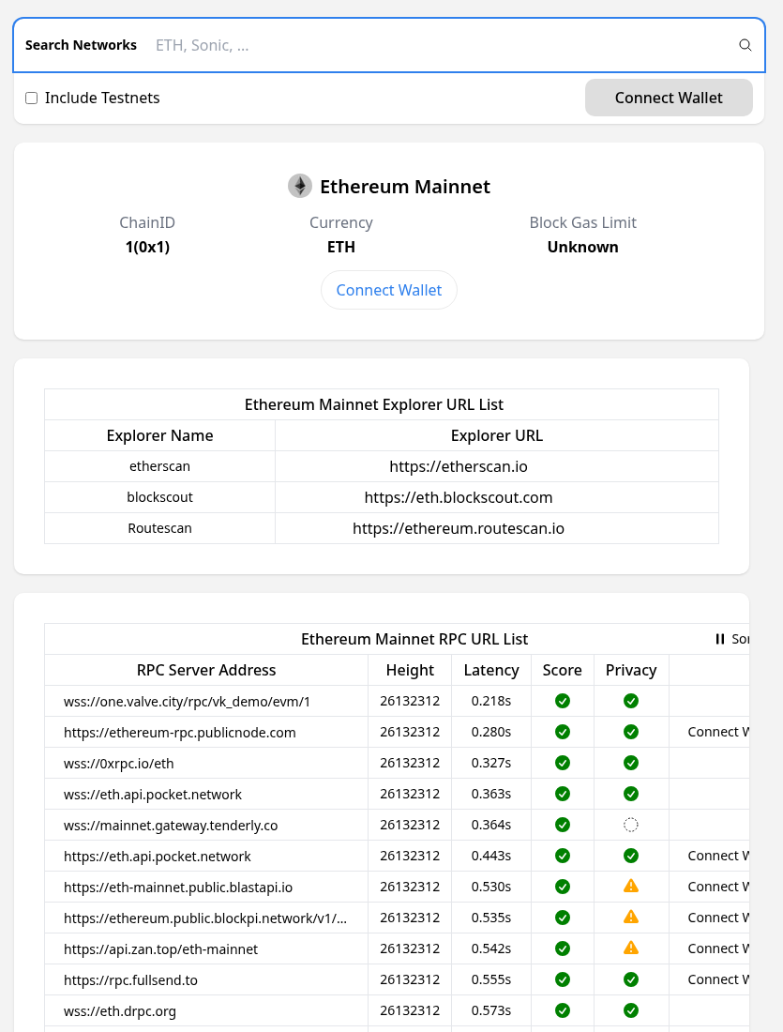
Task: Click the Score column header
Action: pyautogui.click(x=562, y=670)
